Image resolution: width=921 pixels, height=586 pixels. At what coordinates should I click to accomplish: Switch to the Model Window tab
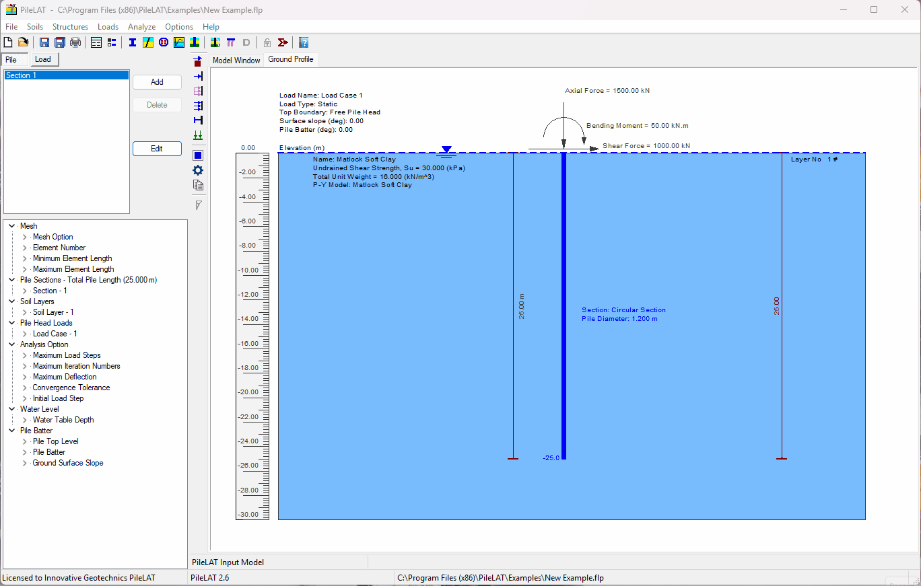point(236,59)
